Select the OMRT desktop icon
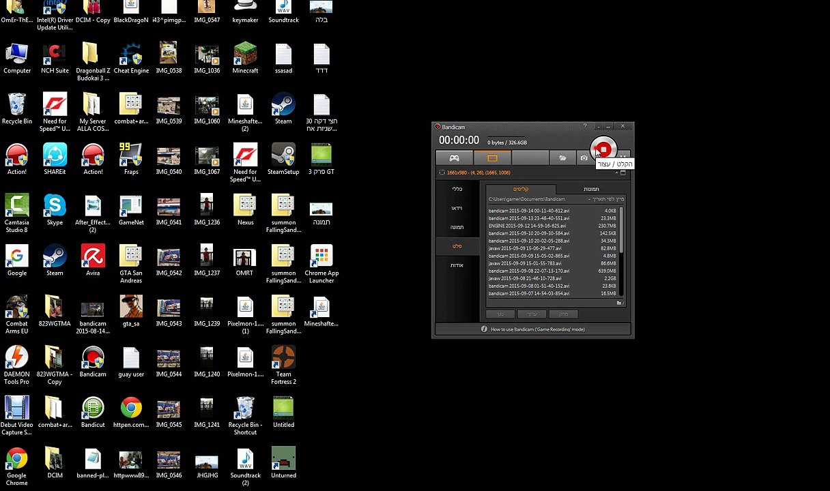The width and height of the screenshot is (830, 491). pos(245,261)
